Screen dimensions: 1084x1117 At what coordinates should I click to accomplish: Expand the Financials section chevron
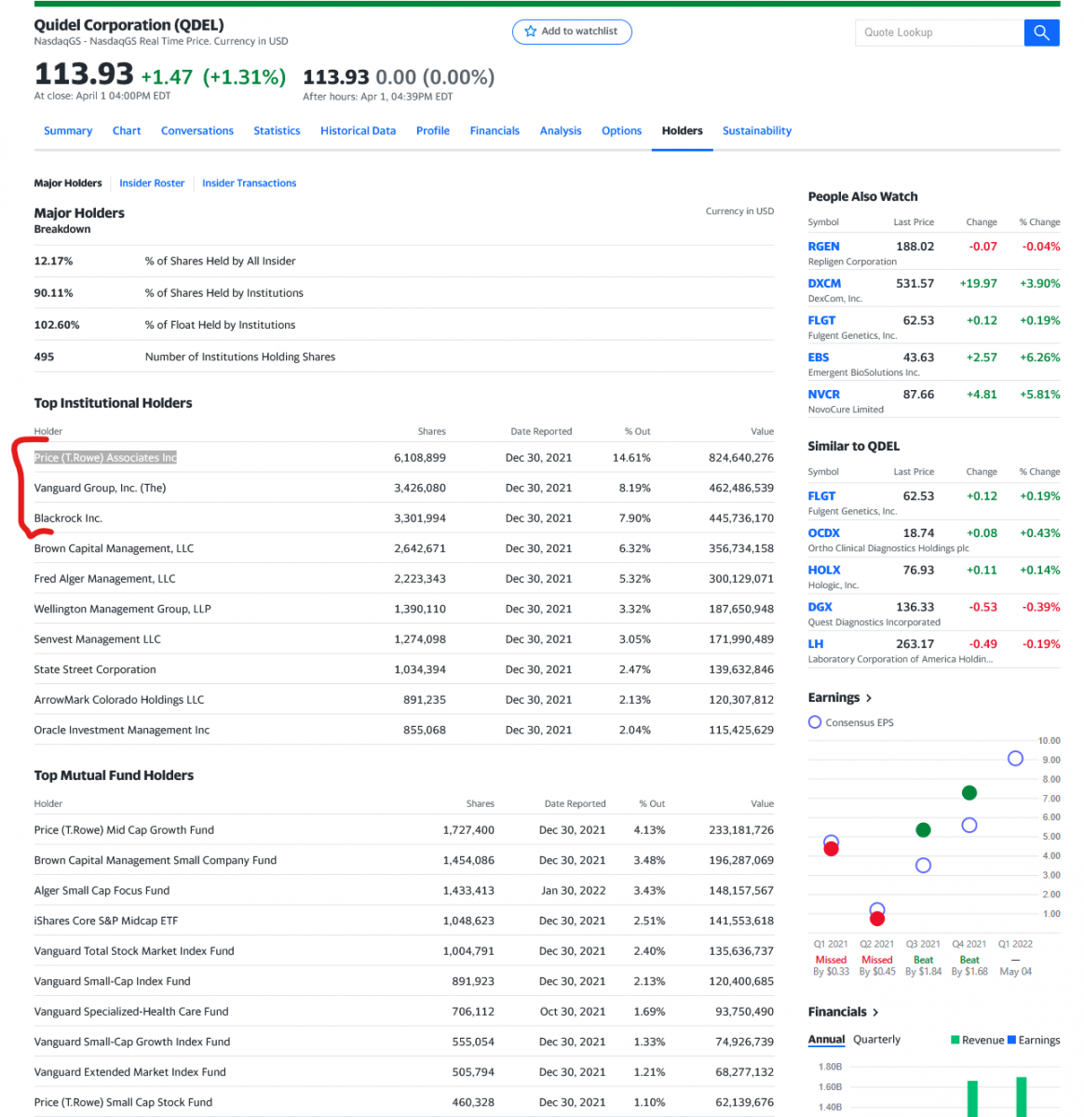coord(875,1013)
